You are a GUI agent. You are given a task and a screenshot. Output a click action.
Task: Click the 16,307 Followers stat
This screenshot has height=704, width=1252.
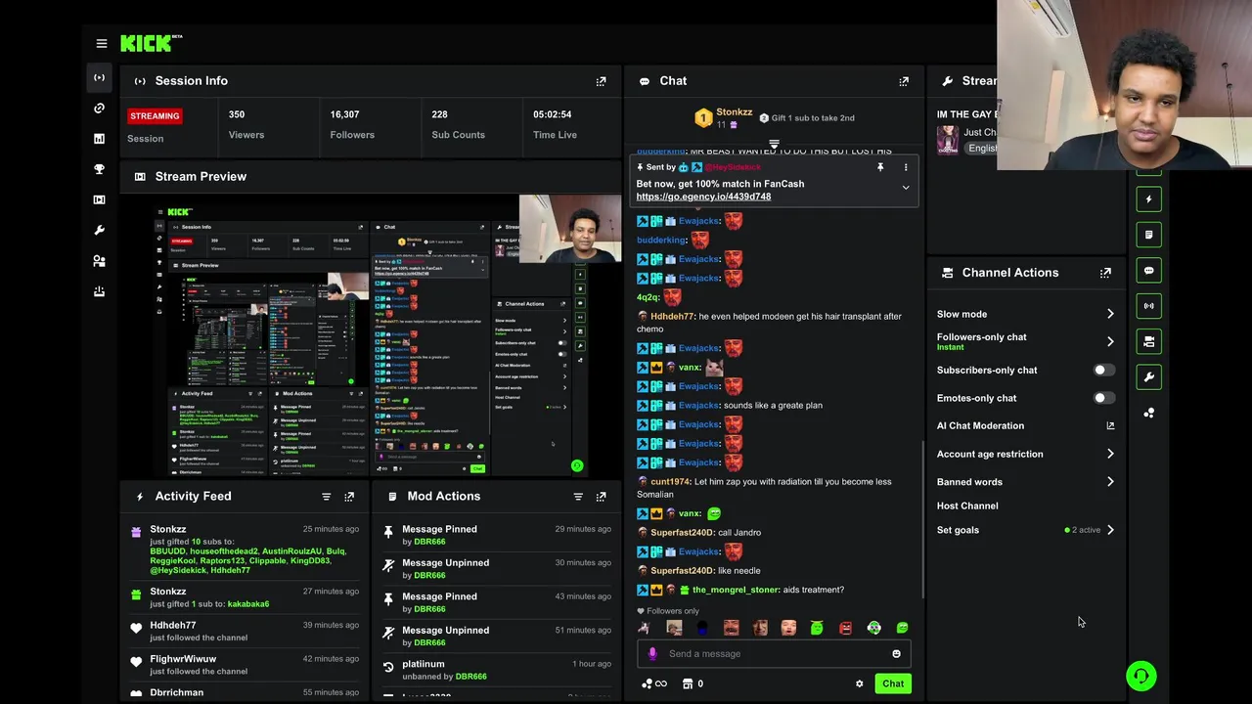352,124
